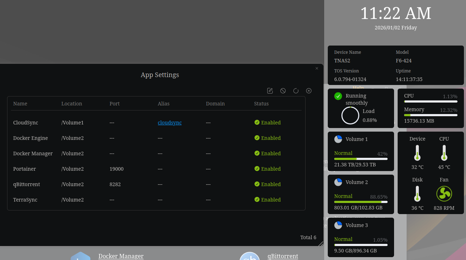Click the Total 6 count text
Image resolution: width=466 pixels, height=260 pixels.
pyautogui.click(x=308, y=237)
